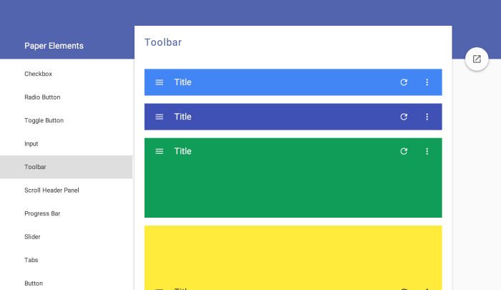Click the Paper Elements header title
This screenshot has height=290, width=501.
click(x=54, y=46)
